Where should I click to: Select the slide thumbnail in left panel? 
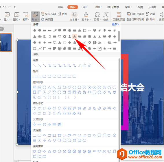pos(6,42)
